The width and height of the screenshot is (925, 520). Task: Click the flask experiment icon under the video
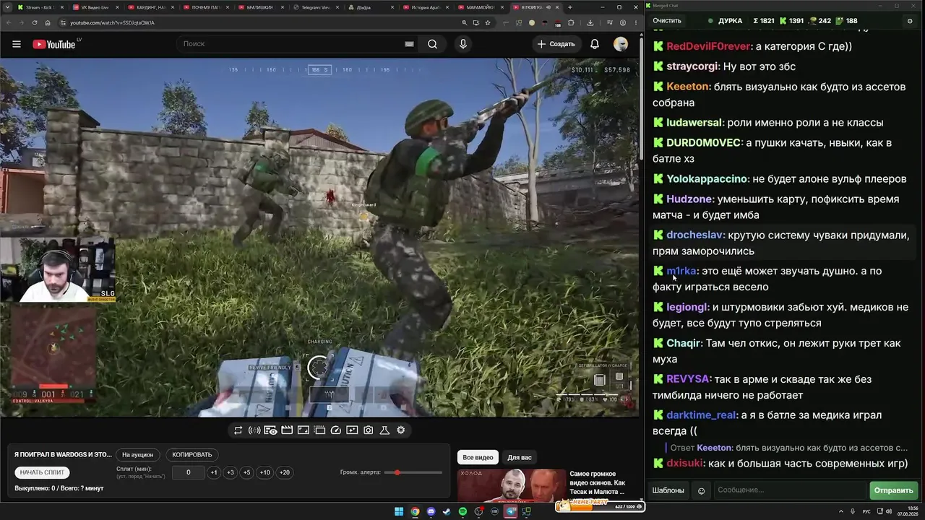click(384, 430)
